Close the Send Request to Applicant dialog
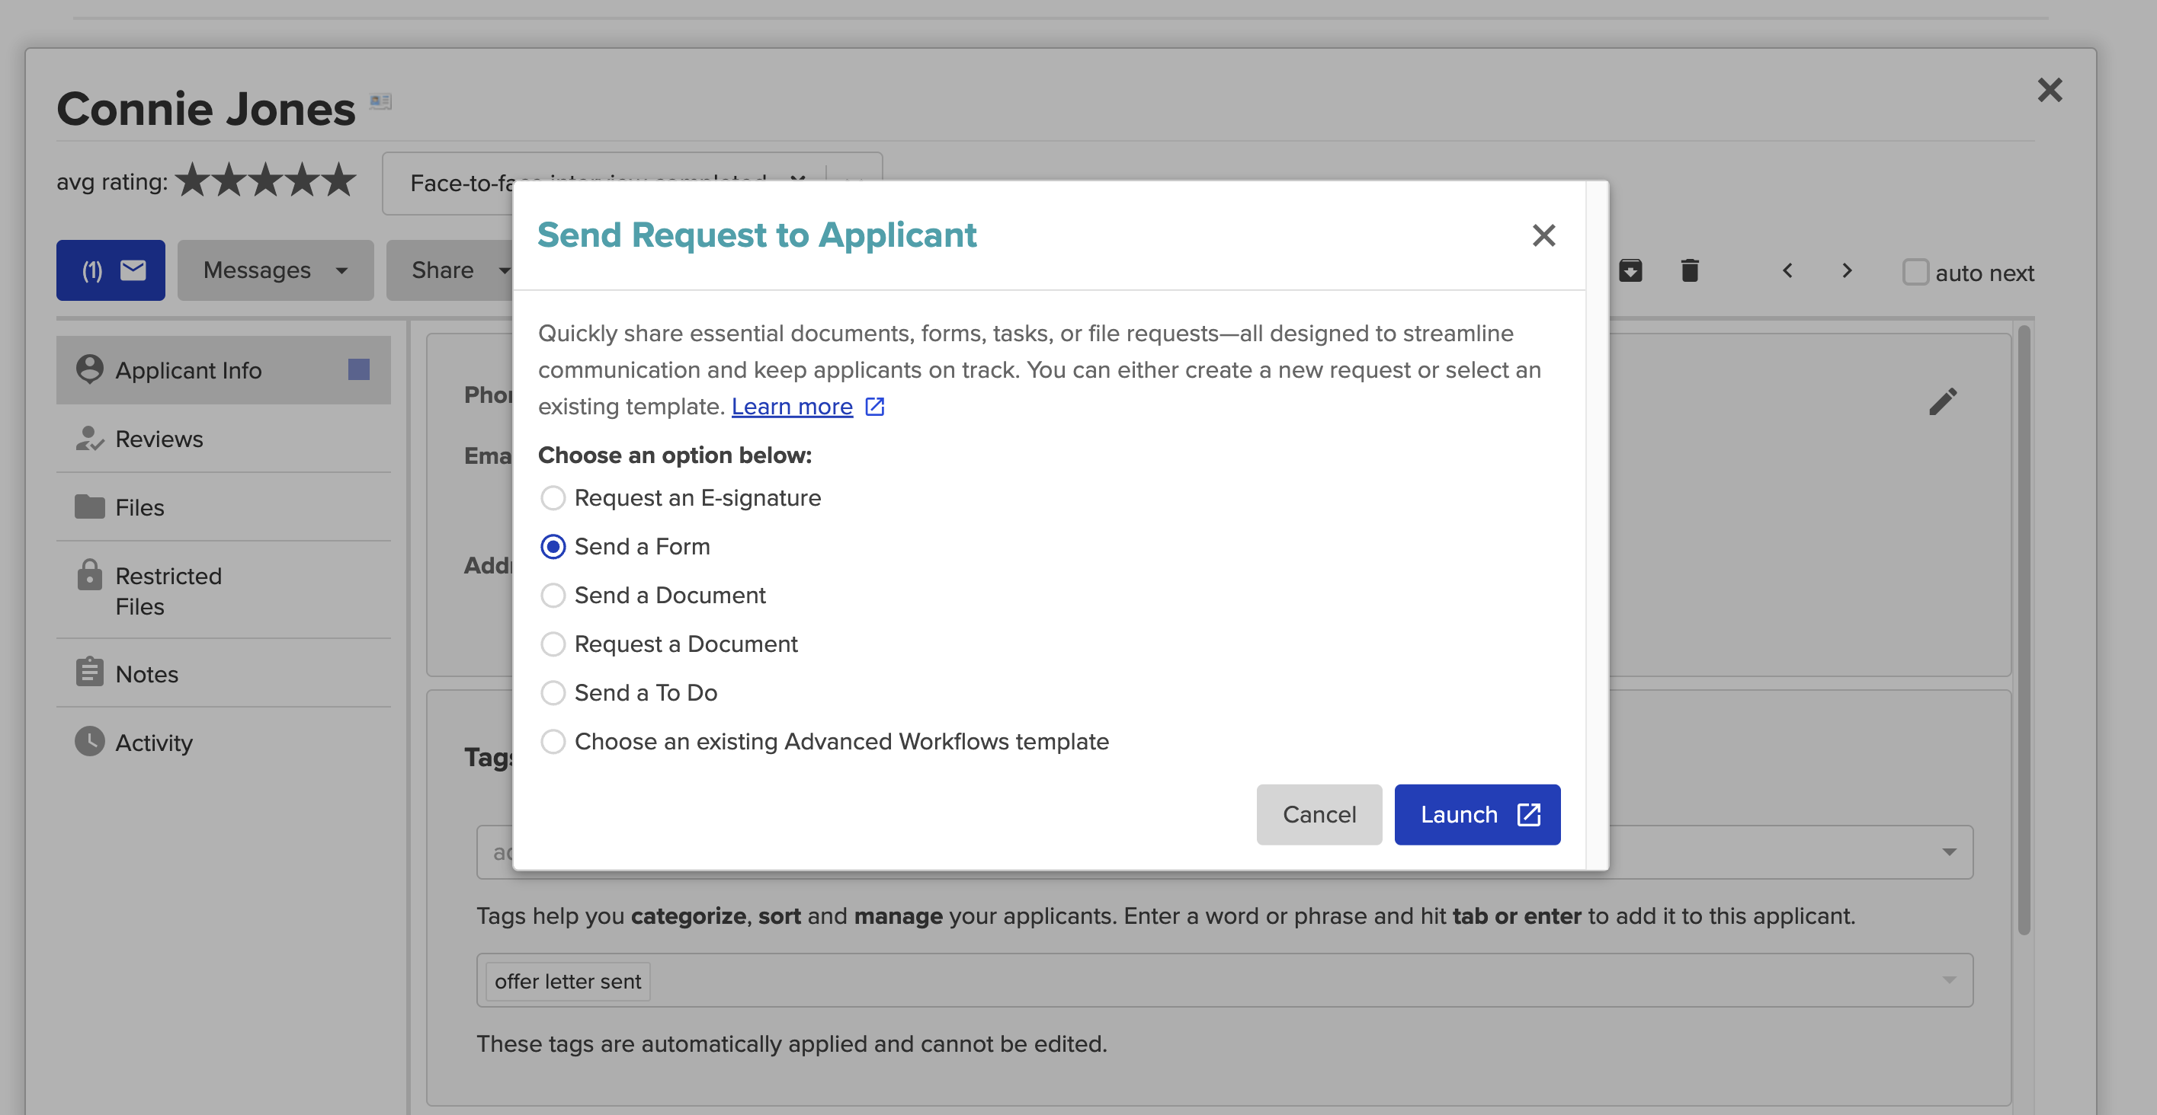 click(1543, 236)
